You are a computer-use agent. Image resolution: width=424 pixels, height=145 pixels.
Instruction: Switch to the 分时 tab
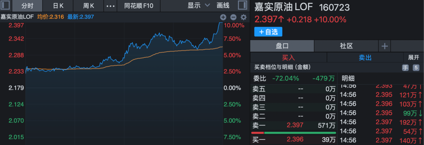tap(27, 5)
